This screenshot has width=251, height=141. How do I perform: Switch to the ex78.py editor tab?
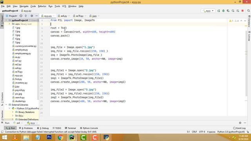[x=80, y=16]
